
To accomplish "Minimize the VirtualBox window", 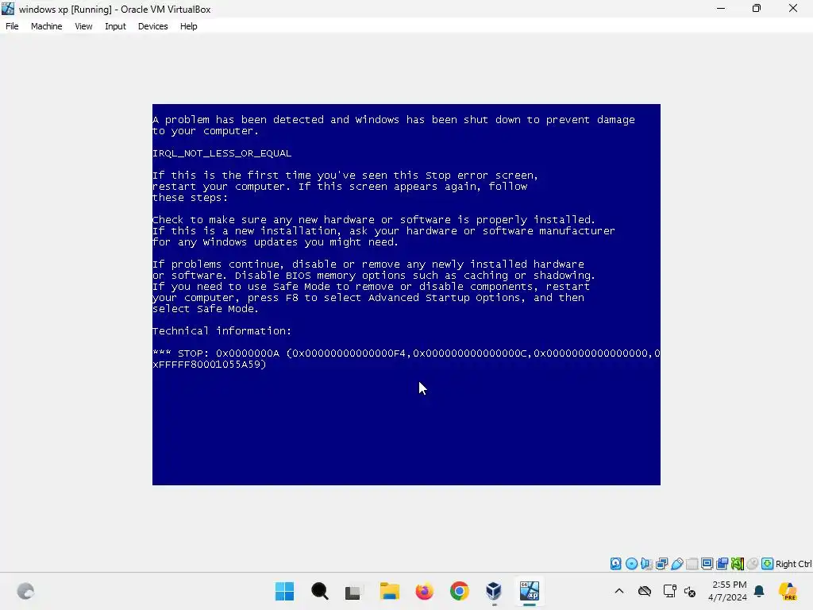I will (x=721, y=8).
